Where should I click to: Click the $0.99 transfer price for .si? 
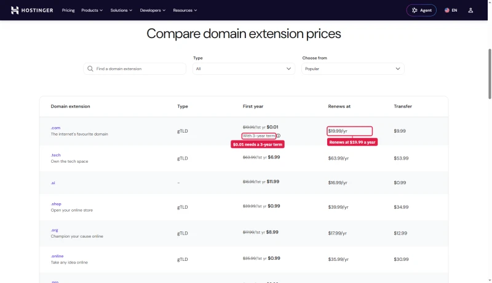click(x=400, y=182)
